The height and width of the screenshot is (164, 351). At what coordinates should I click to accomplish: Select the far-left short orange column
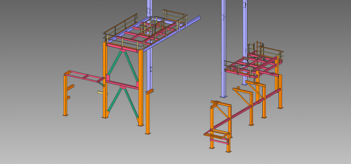pos(65,95)
